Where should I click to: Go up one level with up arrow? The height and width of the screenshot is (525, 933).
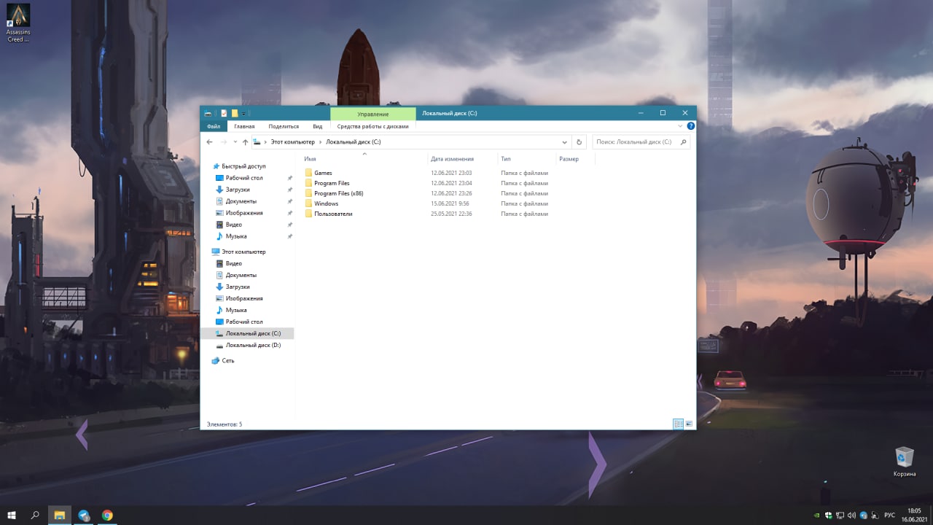[245, 142]
